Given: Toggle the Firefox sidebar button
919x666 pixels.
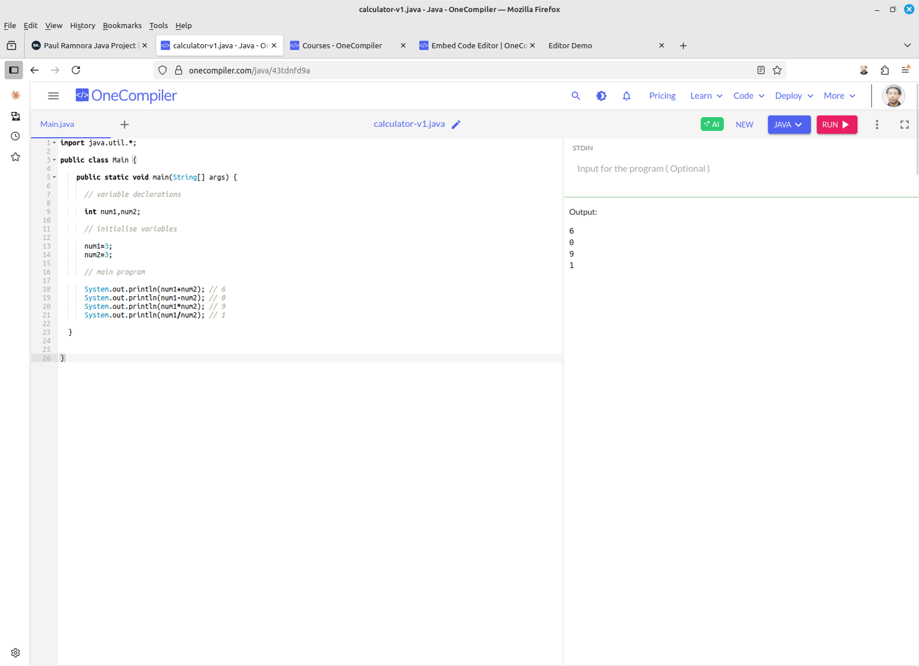Looking at the screenshot, I should (14, 70).
